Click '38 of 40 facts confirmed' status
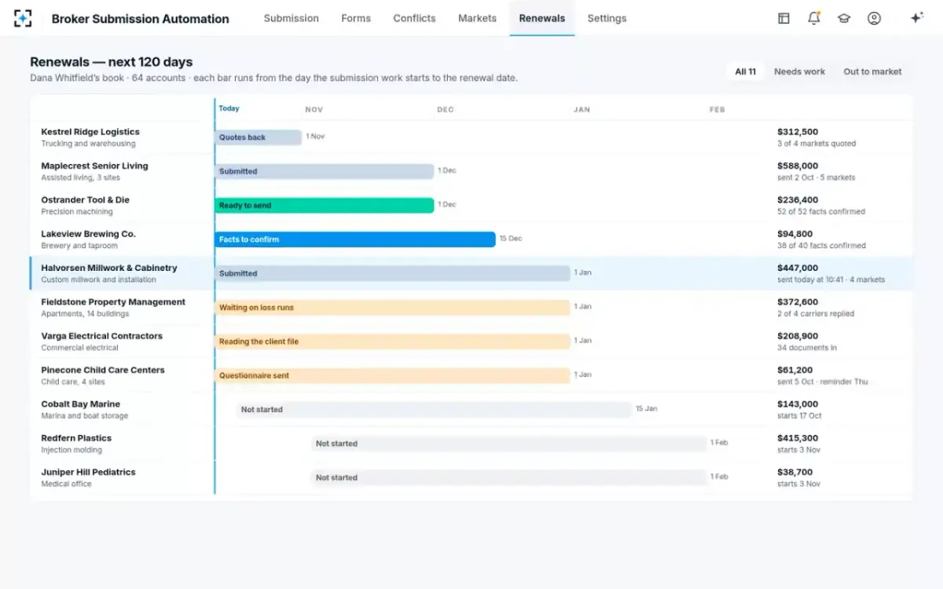This screenshot has width=943, height=589. [821, 246]
